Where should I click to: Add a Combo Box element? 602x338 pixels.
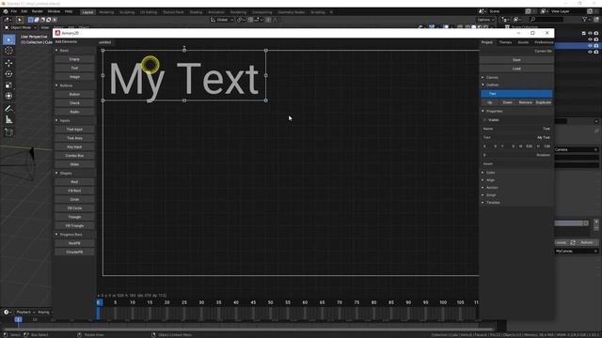tap(74, 156)
